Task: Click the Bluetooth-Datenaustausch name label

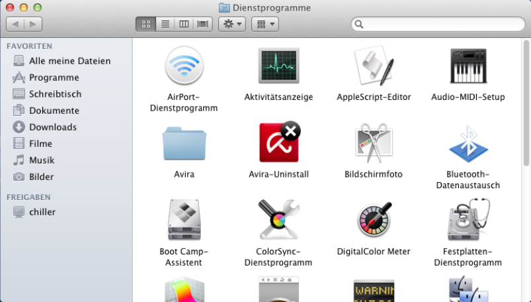Action: coord(468,180)
